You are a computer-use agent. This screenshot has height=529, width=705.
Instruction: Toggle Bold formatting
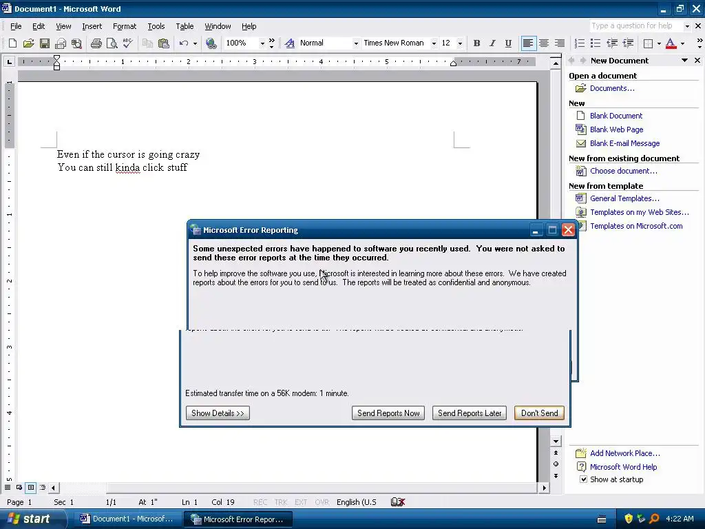pyautogui.click(x=476, y=43)
